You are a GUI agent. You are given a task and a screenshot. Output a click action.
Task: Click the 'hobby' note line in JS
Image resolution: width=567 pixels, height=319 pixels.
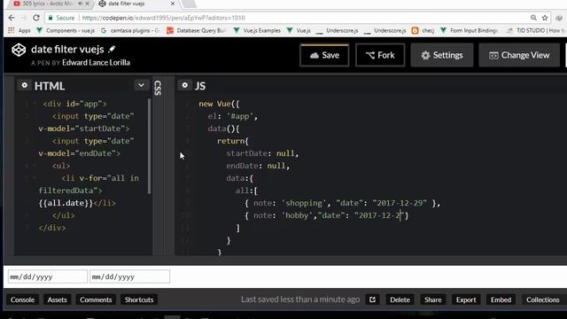[x=327, y=215]
